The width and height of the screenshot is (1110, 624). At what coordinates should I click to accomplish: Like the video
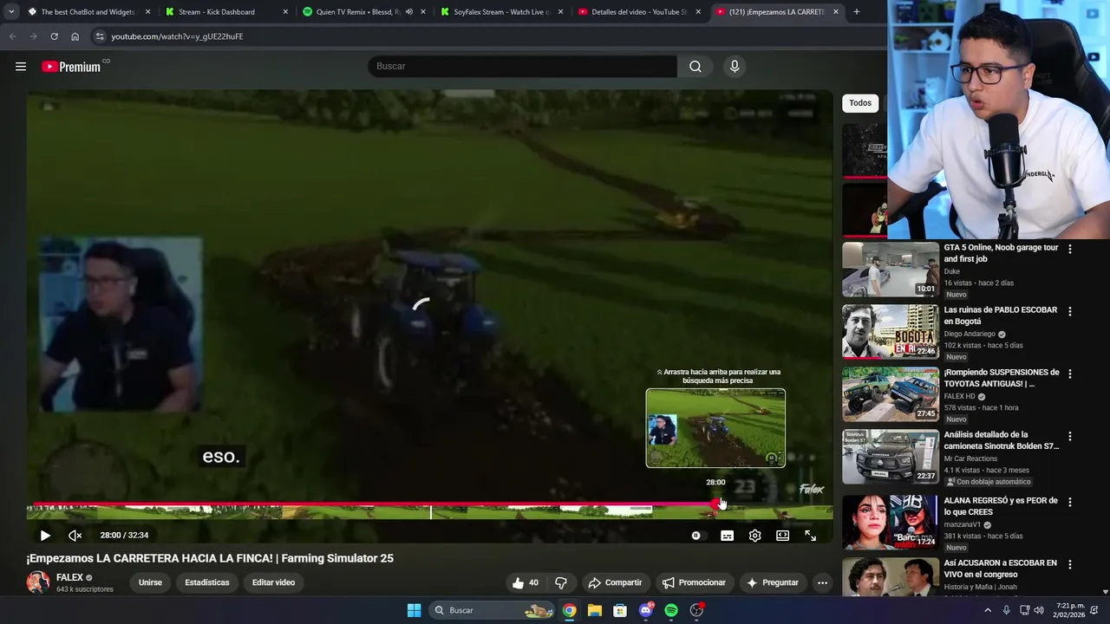[526, 582]
